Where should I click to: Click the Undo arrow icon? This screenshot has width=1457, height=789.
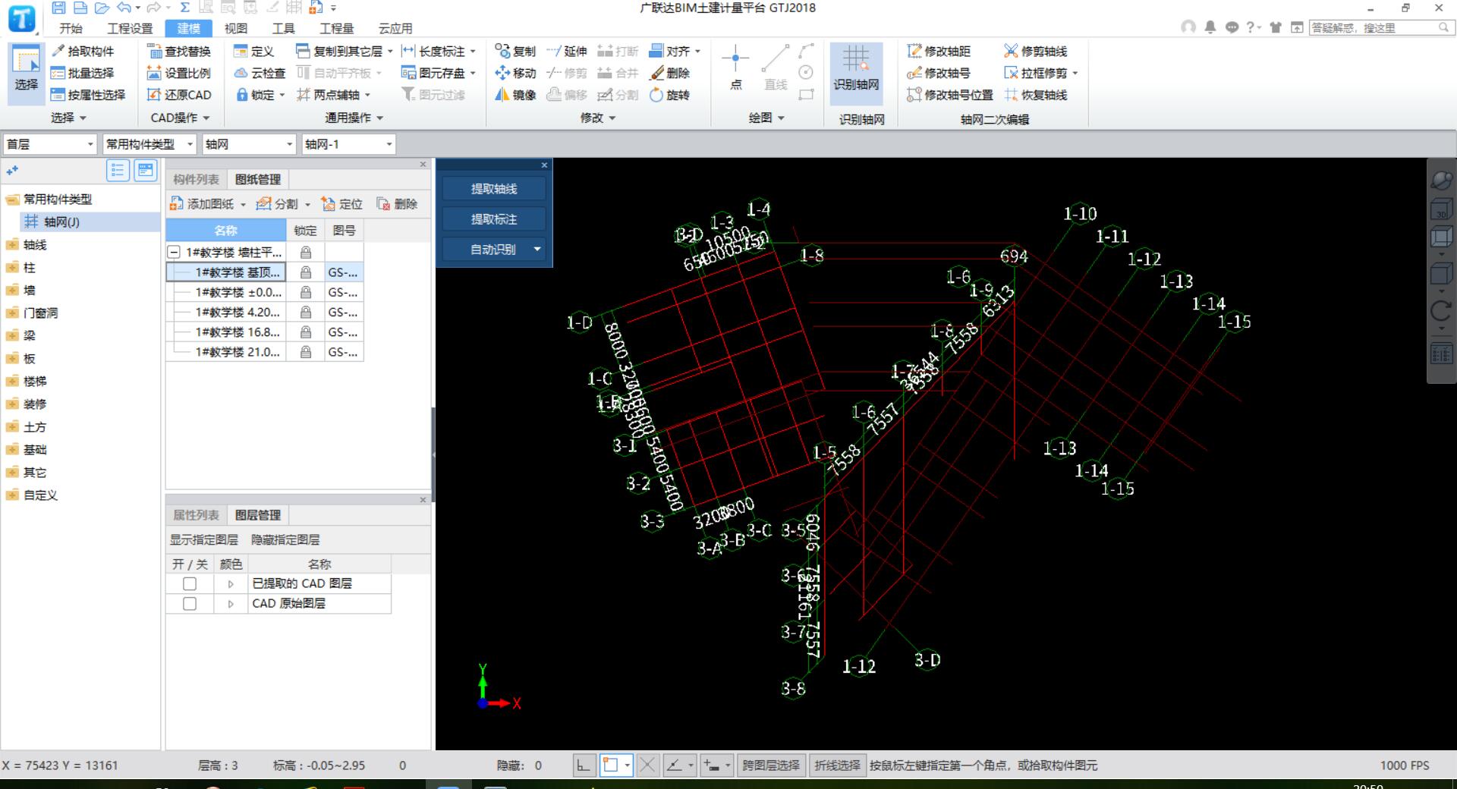tap(124, 8)
